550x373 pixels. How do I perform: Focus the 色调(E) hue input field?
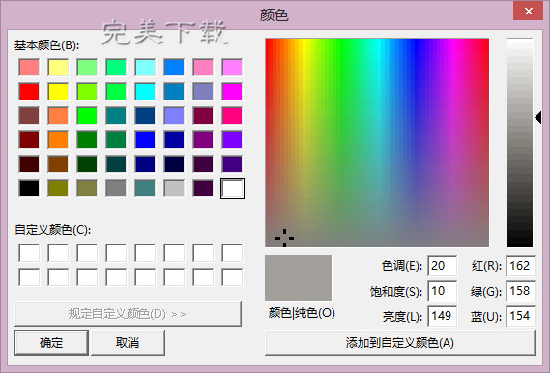pos(442,266)
